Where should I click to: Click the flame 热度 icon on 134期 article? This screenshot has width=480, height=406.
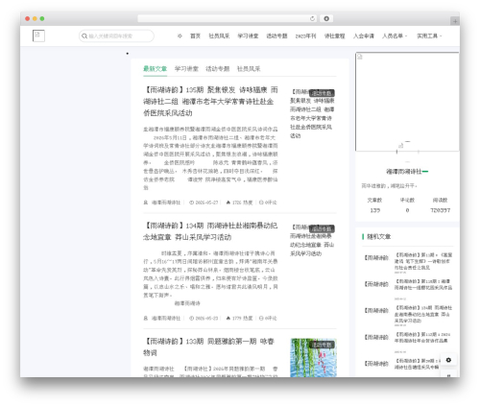pyautogui.click(x=228, y=319)
